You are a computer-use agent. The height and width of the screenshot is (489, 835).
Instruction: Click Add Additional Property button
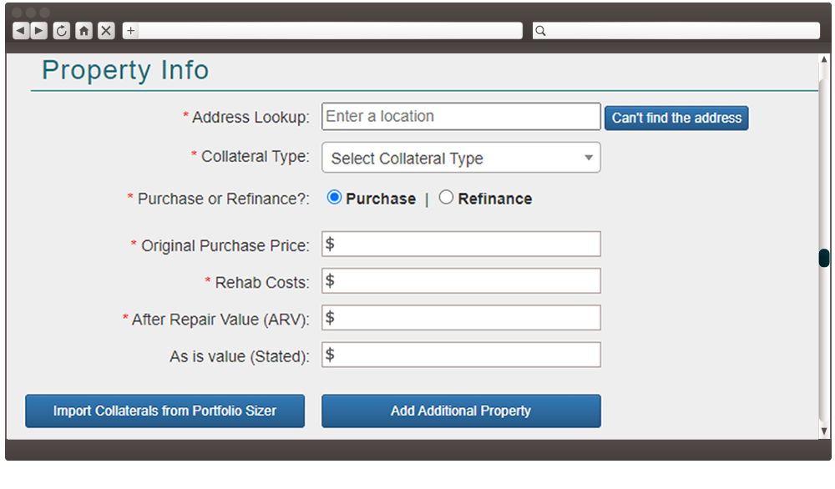[461, 411]
